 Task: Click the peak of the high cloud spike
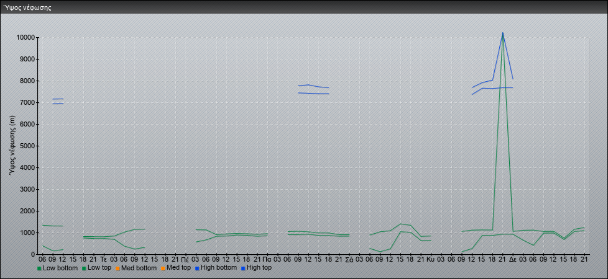[503, 33]
